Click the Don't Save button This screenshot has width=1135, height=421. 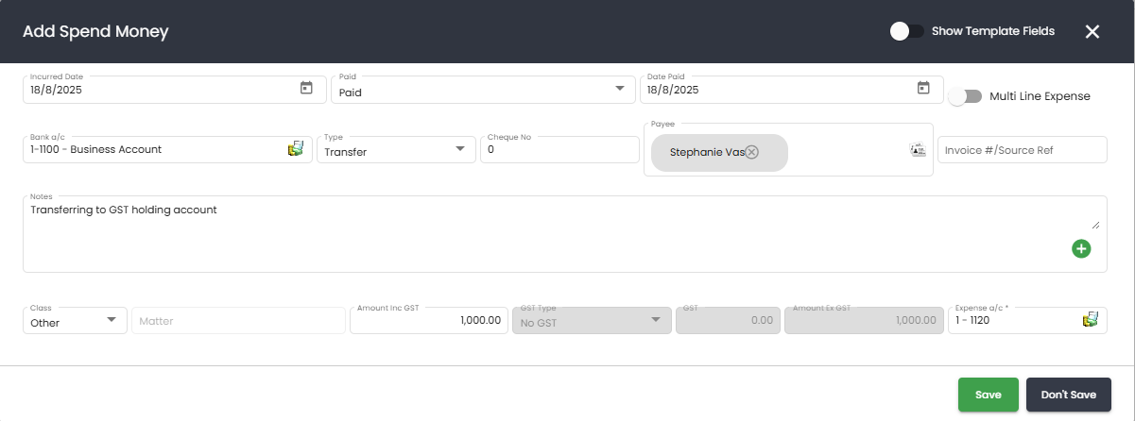(1069, 395)
